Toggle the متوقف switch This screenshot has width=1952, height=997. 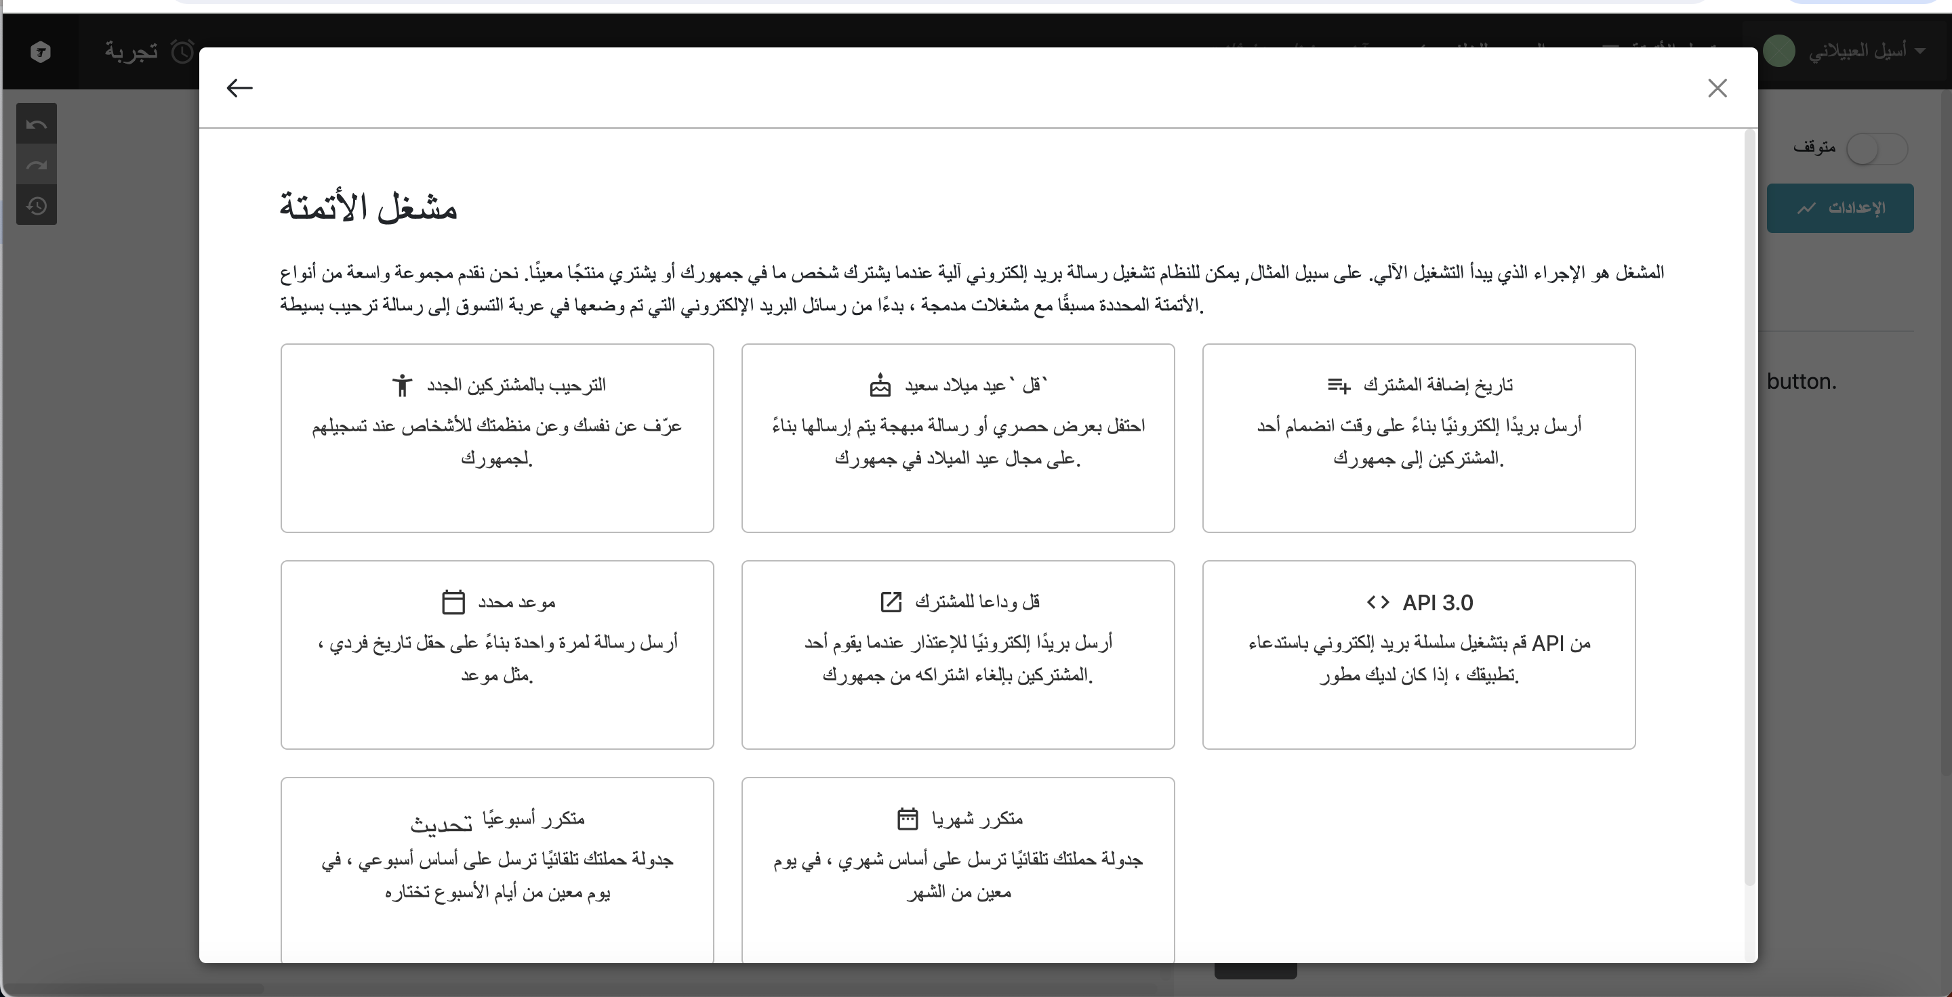click(1876, 148)
